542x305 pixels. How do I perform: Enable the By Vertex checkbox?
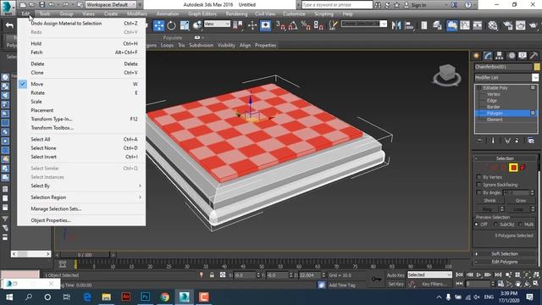[x=478, y=177]
